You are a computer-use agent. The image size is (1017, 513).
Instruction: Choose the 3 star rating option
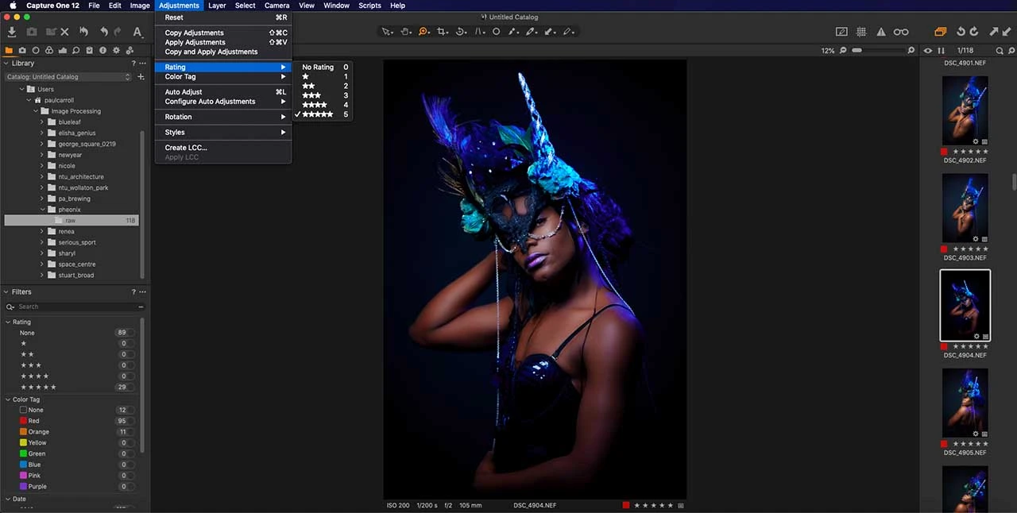click(x=323, y=95)
